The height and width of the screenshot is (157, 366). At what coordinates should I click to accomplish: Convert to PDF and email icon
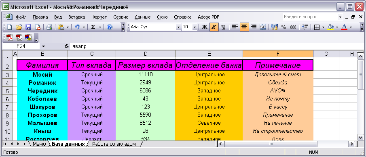(x=19, y=38)
